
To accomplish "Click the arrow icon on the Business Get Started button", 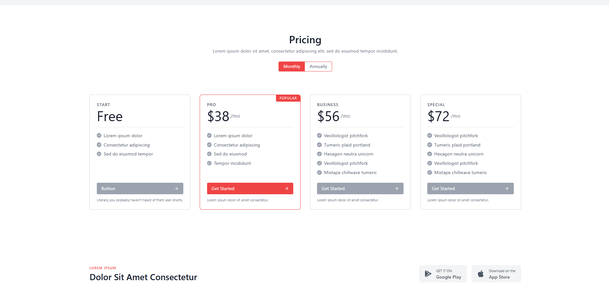I will coord(396,188).
